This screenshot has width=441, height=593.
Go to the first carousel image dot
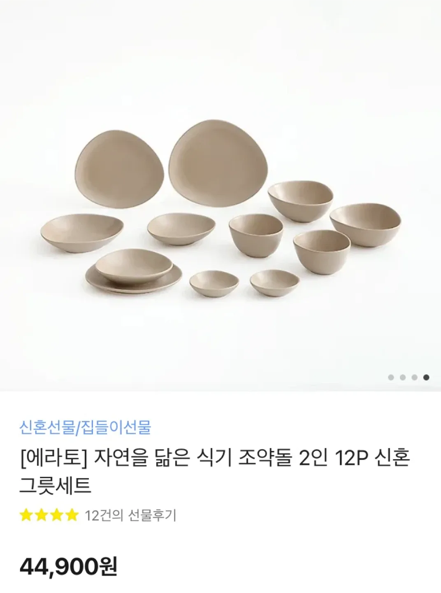point(391,377)
